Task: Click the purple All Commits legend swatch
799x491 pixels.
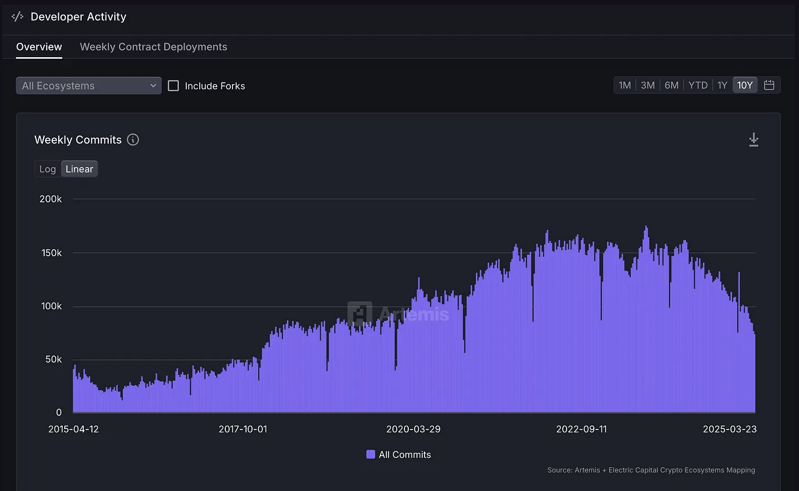Action: pos(371,455)
